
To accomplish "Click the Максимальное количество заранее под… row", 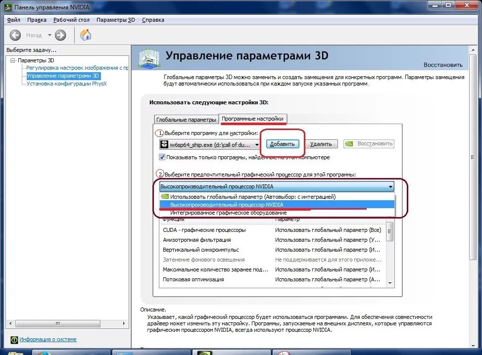I will click(272, 269).
